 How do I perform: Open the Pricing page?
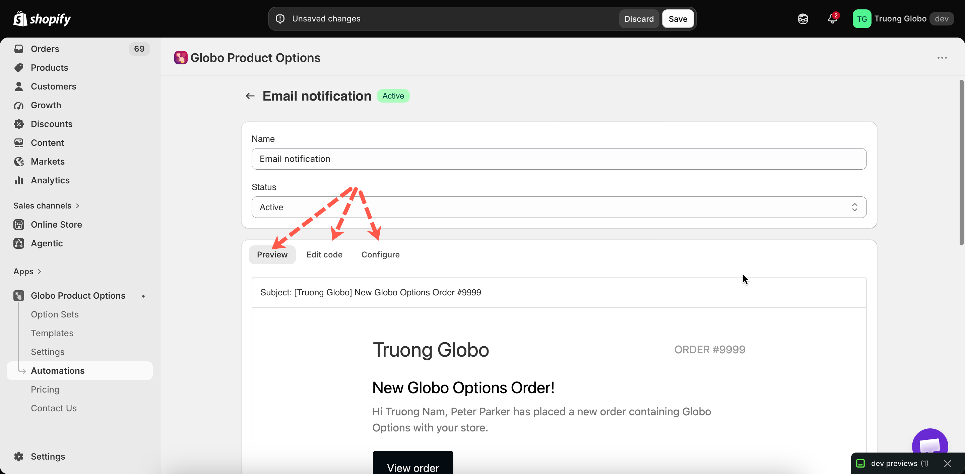click(x=45, y=389)
